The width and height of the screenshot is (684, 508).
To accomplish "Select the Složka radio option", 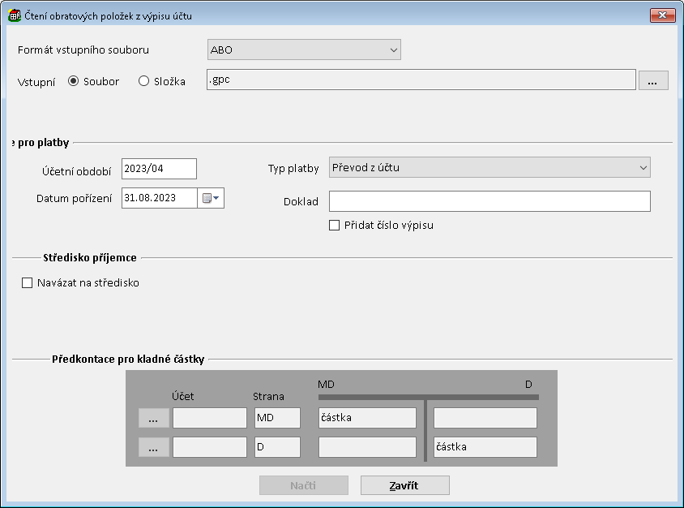I will (x=144, y=81).
